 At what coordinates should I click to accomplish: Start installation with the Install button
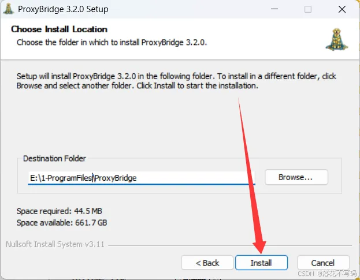261,263
